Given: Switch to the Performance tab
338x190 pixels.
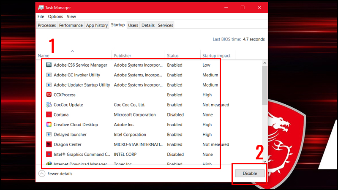Looking at the screenshot, I should click(x=71, y=25).
